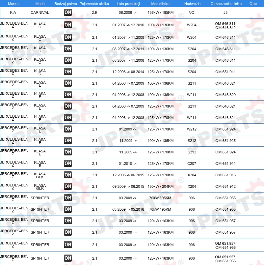Click the OM 646.811, OM 646.812 cell
Screen dimensions: 264x265
click(226, 26)
